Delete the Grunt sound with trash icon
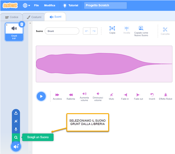The width and height of the screenshot is (175, 154). click(x=22, y=24)
